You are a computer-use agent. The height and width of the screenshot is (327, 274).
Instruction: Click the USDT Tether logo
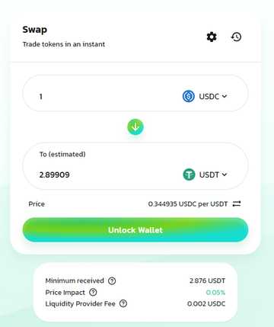click(189, 175)
